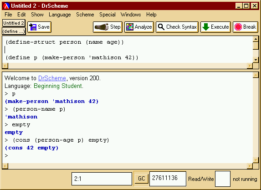Open the Special menu

107,15
